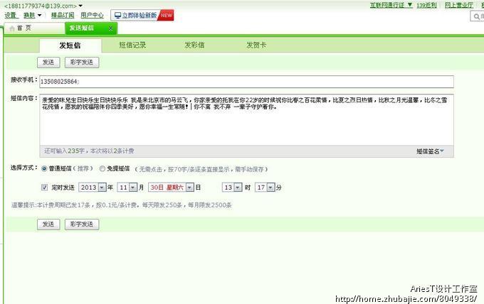This screenshot has width=484, height=304.
Task: Click the monitor icon on 立即体验新版
Action: click(117, 16)
